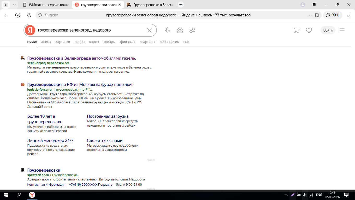The width and height of the screenshot is (355, 200).
Task: Open favorites heart icon
Action: 309,30
